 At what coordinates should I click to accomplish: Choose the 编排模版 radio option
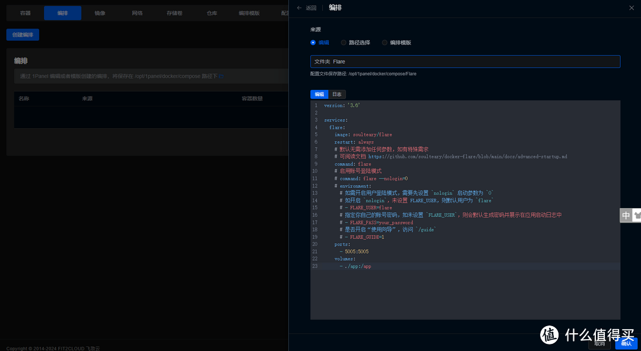coord(385,43)
